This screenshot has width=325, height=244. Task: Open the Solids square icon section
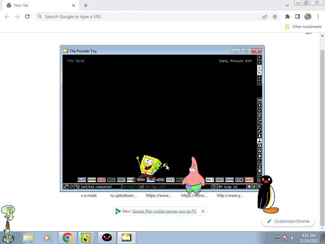(x=259, y=146)
